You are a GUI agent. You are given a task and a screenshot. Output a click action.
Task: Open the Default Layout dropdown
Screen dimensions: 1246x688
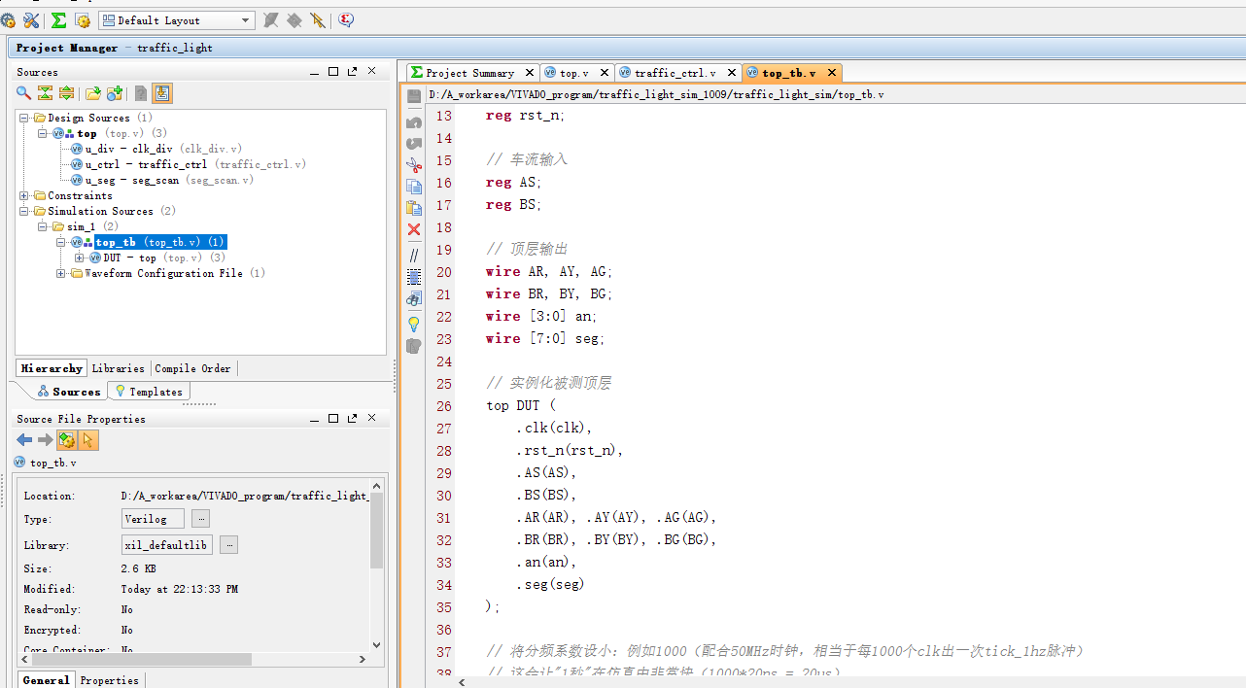point(176,20)
